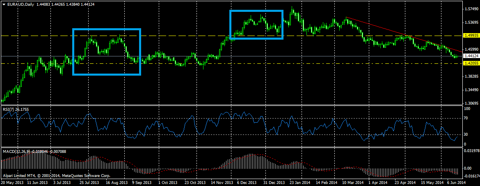Click the RSI scale value 70
Viewport: 480px width, 186px height.
466,118
